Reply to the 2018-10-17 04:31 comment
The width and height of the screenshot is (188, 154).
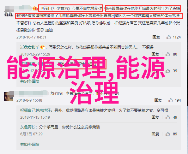[156, 37]
